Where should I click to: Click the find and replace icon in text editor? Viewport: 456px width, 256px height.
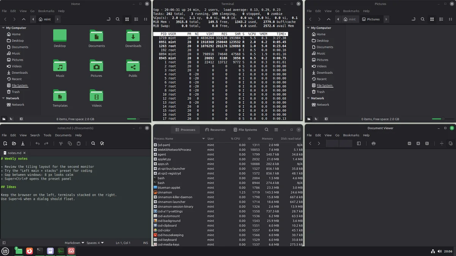(102, 144)
